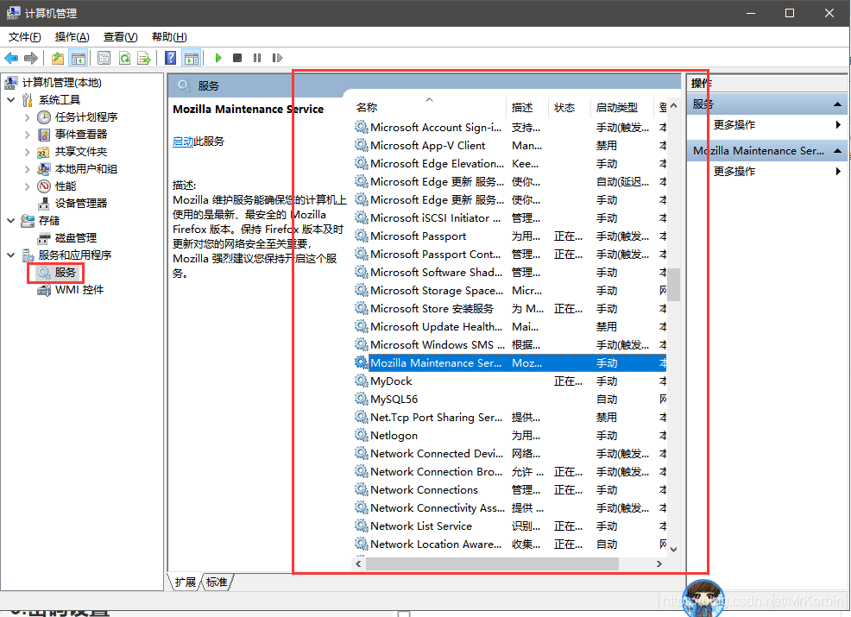Click the Up one level folder icon
Screen dimensions: 851x617
pos(58,58)
